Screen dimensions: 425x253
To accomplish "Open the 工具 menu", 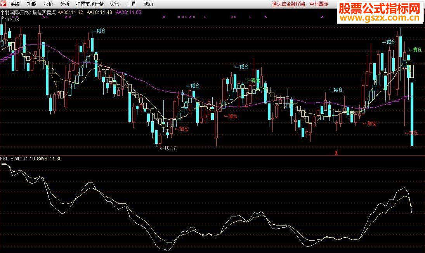I will [132, 4].
